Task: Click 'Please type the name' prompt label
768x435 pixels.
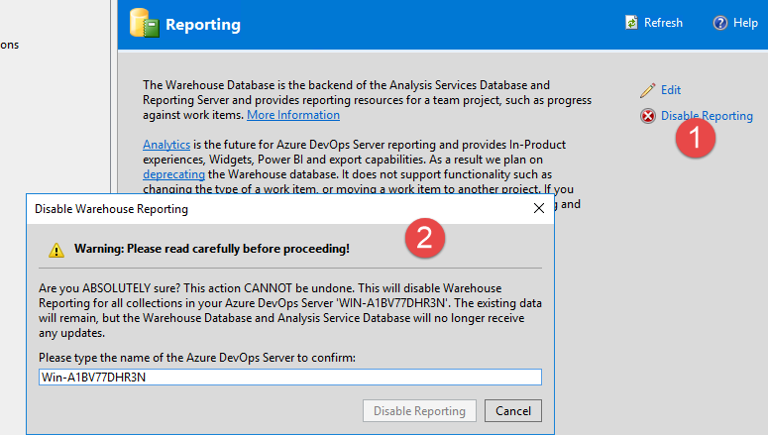Action: click(x=197, y=358)
